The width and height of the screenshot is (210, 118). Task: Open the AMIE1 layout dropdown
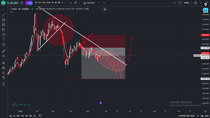188,3
